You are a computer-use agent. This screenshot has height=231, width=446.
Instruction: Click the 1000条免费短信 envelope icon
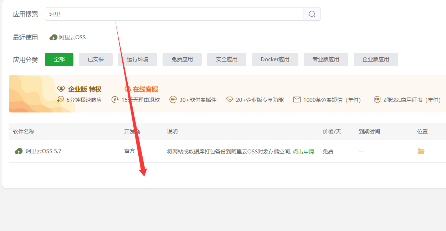coord(297,100)
